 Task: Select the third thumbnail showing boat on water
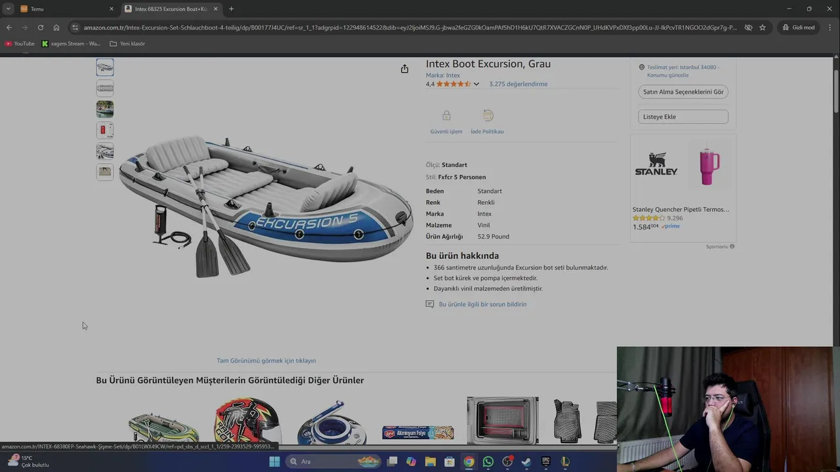[x=105, y=109]
